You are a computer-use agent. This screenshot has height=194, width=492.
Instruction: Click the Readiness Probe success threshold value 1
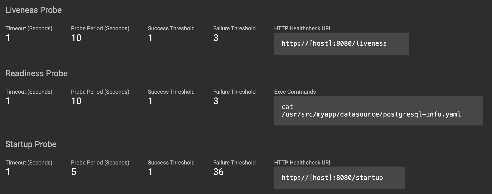[x=150, y=101]
